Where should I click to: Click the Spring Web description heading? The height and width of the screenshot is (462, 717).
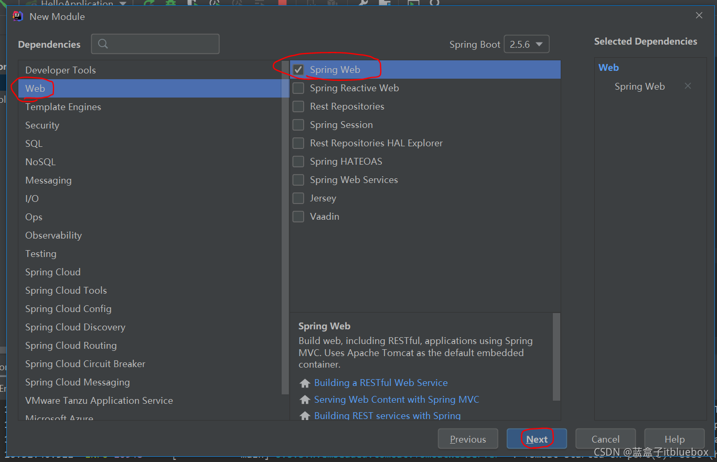(x=324, y=326)
